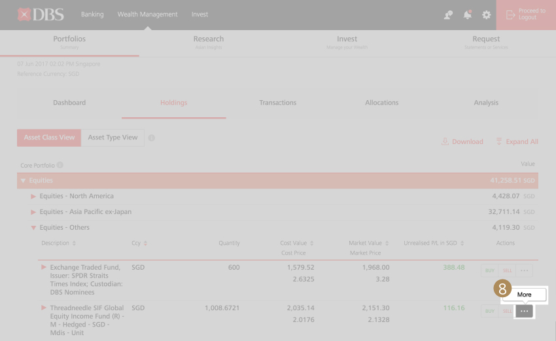Click the 388.48 unrealised P/L value
Screen dimensions: 556x341
click(x=453, y=268)
